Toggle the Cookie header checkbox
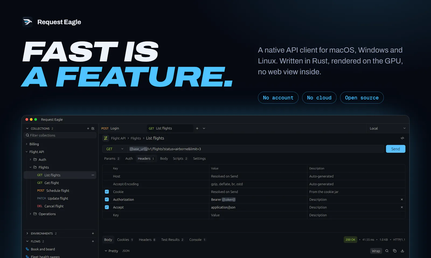 107,192
